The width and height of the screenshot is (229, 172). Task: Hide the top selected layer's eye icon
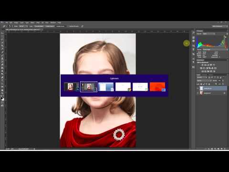[198, 88]
